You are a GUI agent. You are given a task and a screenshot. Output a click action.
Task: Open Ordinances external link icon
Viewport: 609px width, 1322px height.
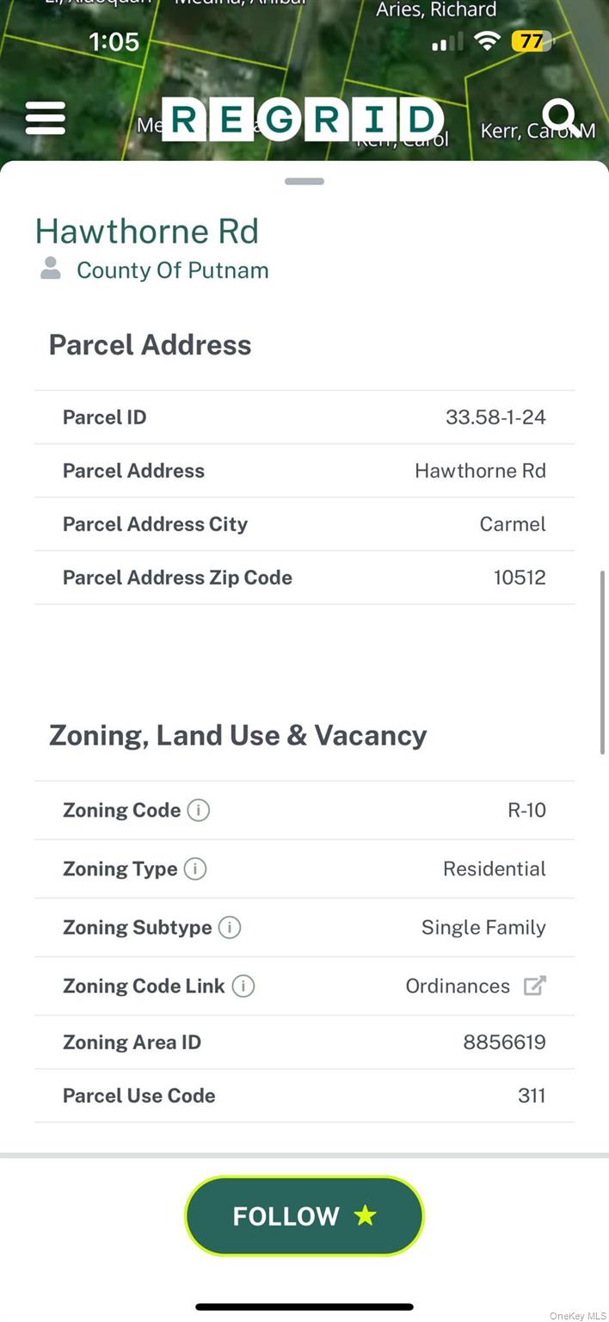coord(535,985)
